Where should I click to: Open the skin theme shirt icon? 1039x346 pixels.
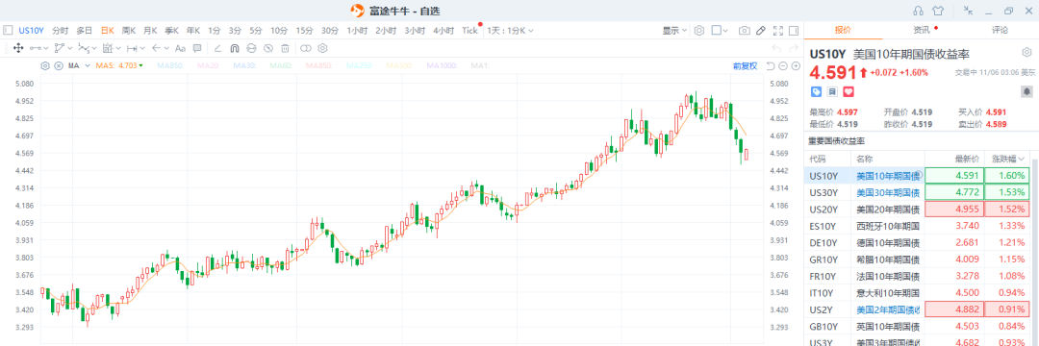click(938, 11)
